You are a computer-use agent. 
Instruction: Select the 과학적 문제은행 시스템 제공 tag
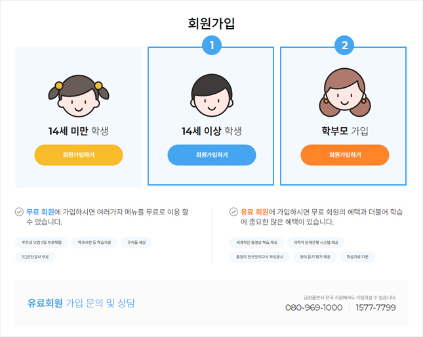(x=316, y=243)
